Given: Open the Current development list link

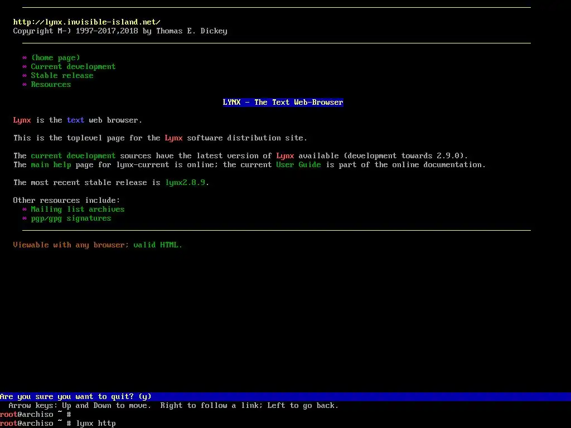Looking at the screenshot, I should [73, 67].
